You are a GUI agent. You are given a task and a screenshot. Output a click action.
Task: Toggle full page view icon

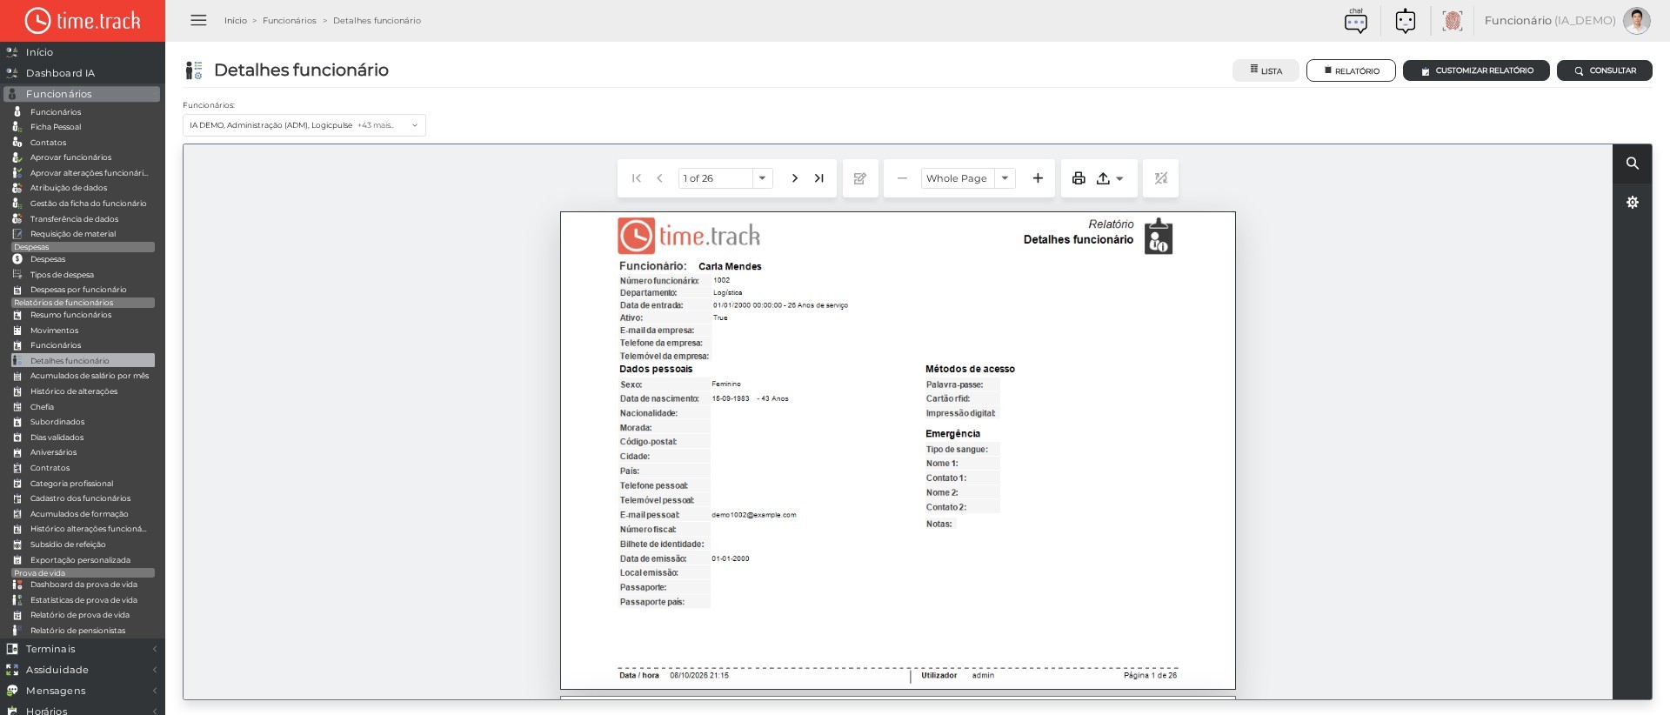pos(1160,178)
